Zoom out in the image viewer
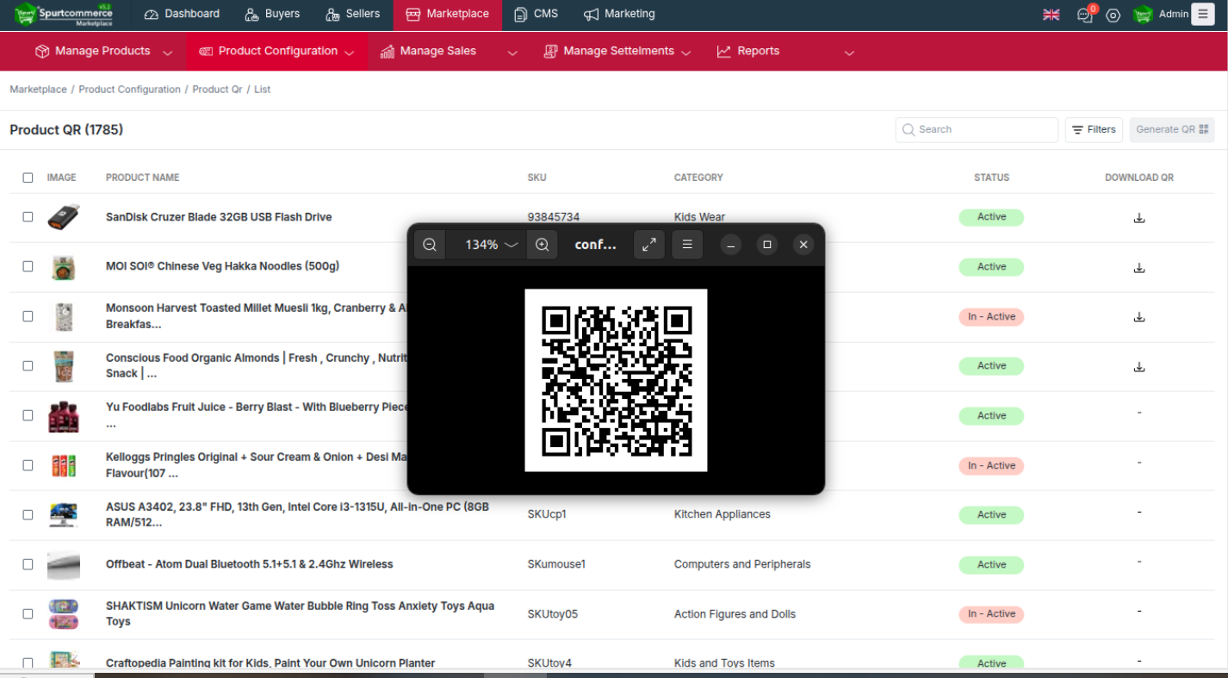1228x678 pixels. coord(430,245)
